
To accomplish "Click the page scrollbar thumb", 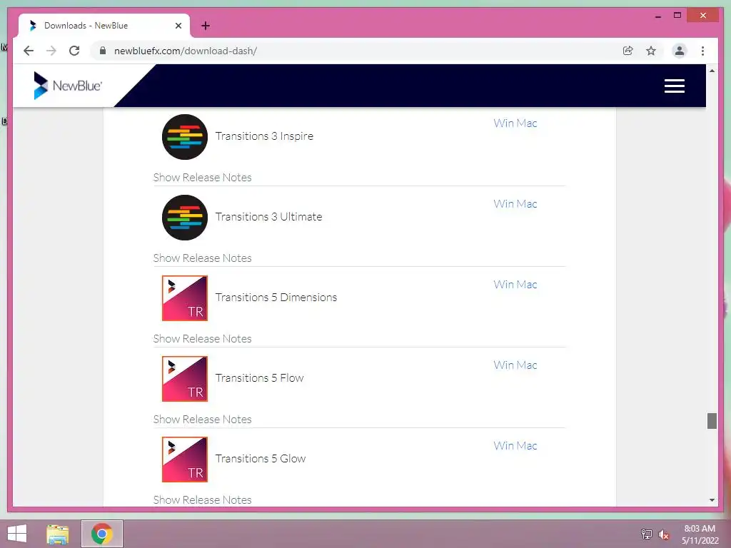I will tap(712, 421).
